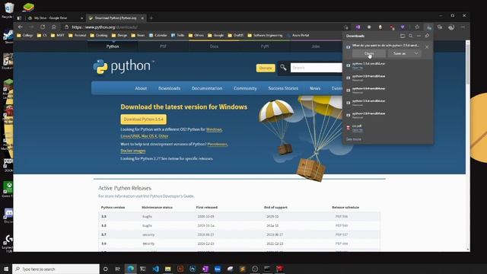
Task: Open the Downloads menu on python.org
Action: [169, 88]
